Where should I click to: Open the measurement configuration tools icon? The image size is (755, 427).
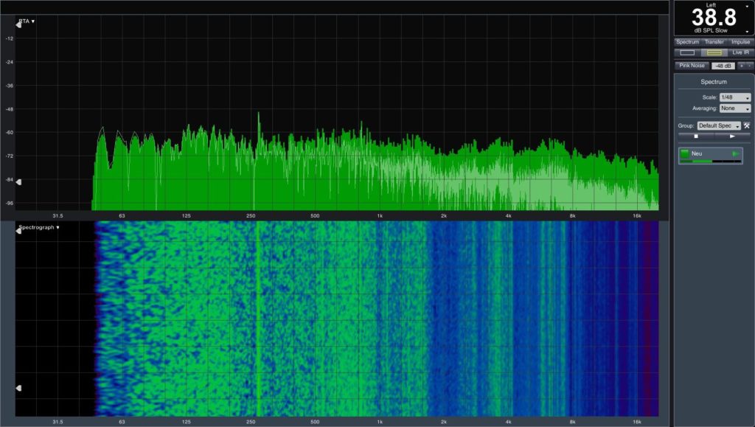pyautogui.click(x=746, y=125)
